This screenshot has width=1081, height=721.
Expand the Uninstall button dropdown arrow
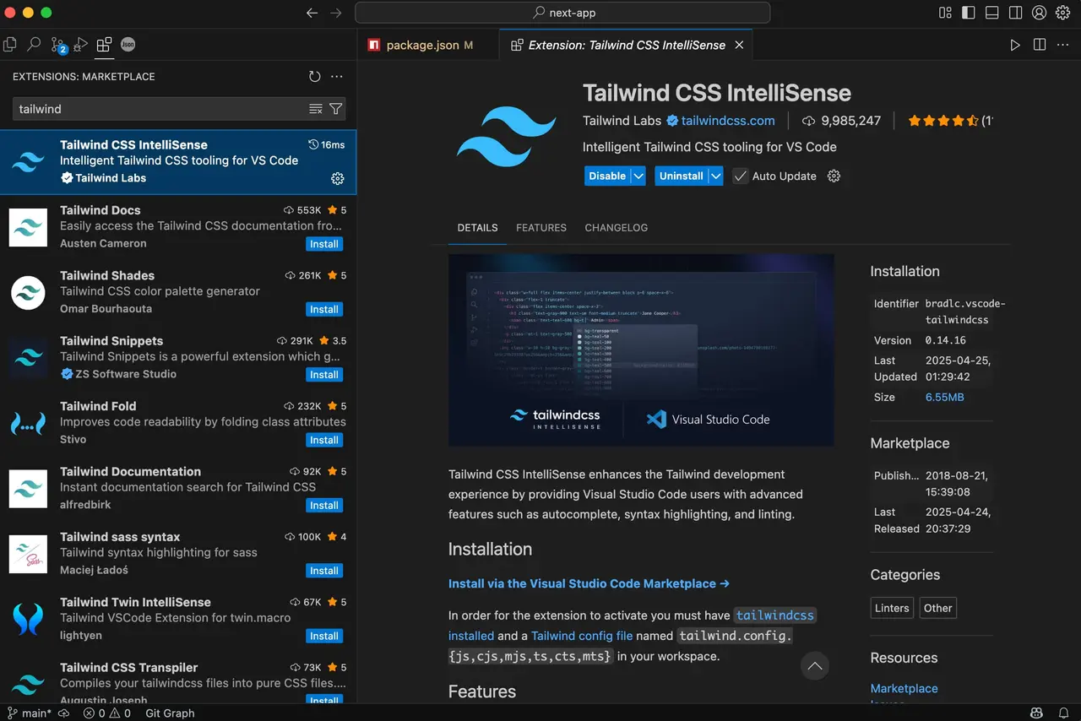716,176
